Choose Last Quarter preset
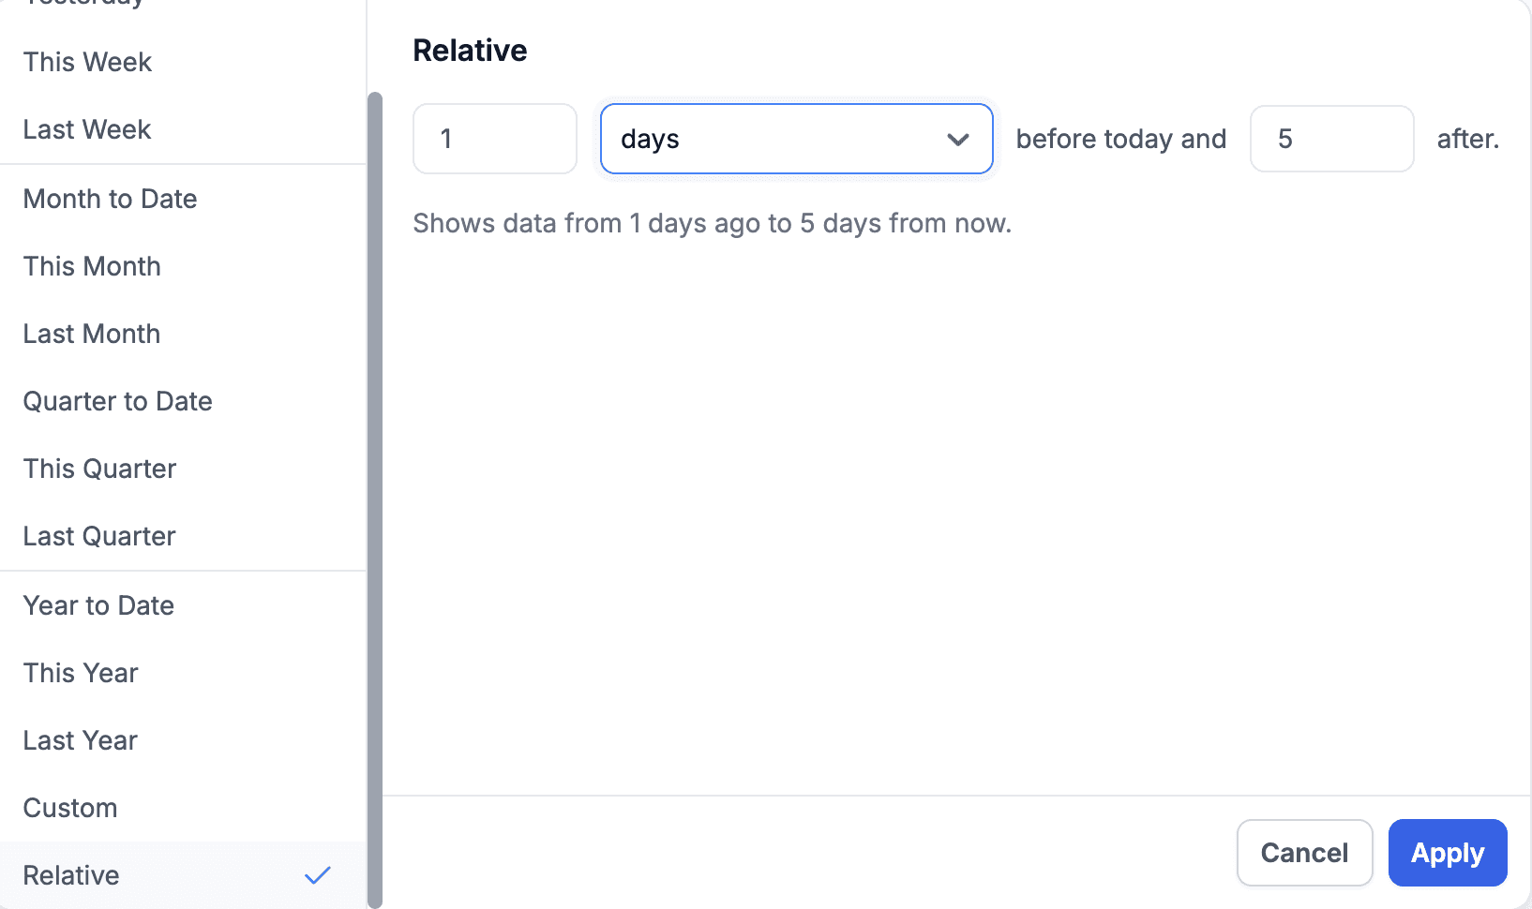 click(99, 536)
